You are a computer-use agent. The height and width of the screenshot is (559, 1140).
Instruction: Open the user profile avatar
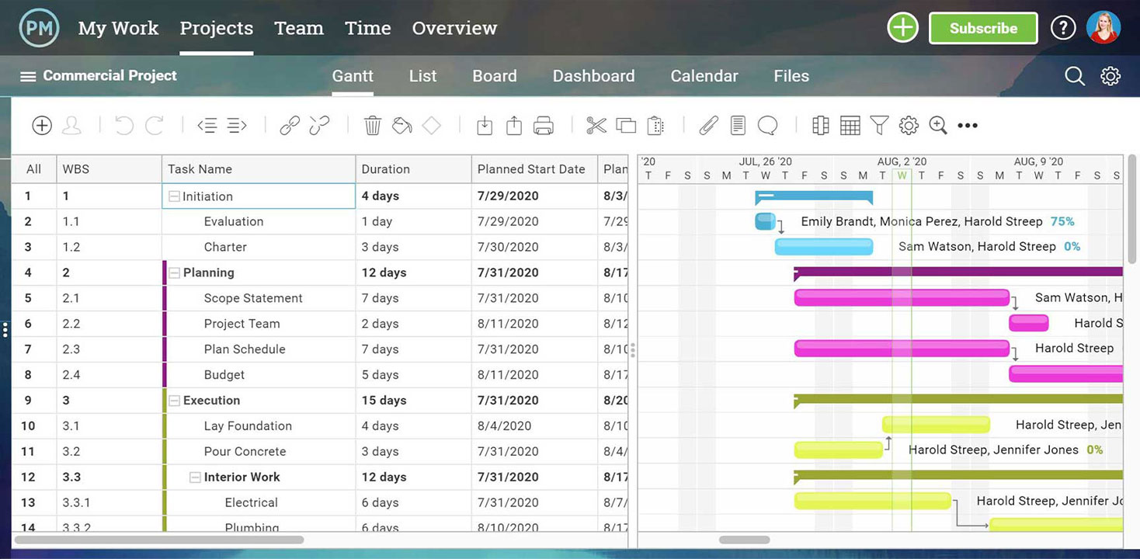pos(1104,28)
